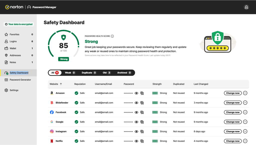256x145 pixels.
Task: Unhide the Netflix password with eye icon
Action: pyautogui.click(x=136, y=141)
